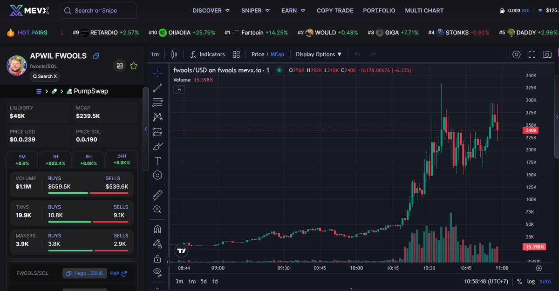
Task: Open timezone selector showing UTC+7
Action: [x=486, y=281]
